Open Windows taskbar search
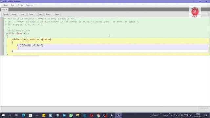The width and height of the screenshot is (210, 118). click(x=10, y=115)
